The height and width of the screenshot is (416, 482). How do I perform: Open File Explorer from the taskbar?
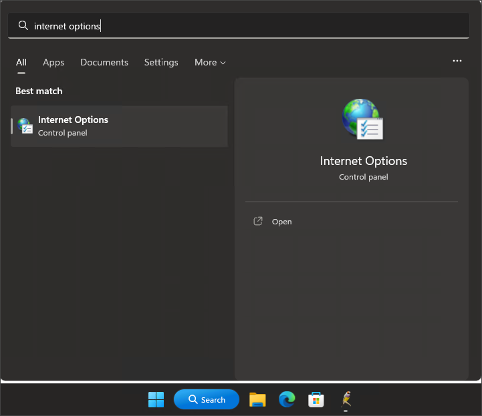pyautogui.click(x=257, y=399)
